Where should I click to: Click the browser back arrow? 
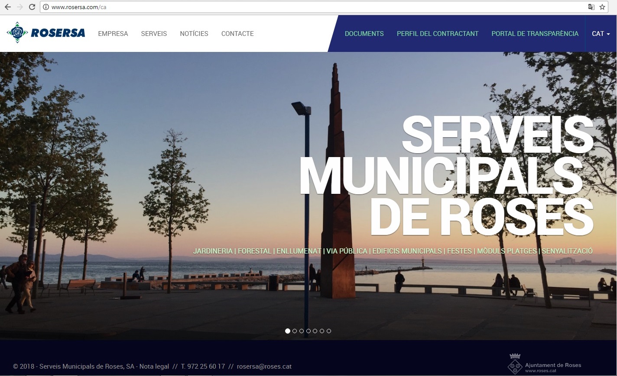(x=7, y=7)
